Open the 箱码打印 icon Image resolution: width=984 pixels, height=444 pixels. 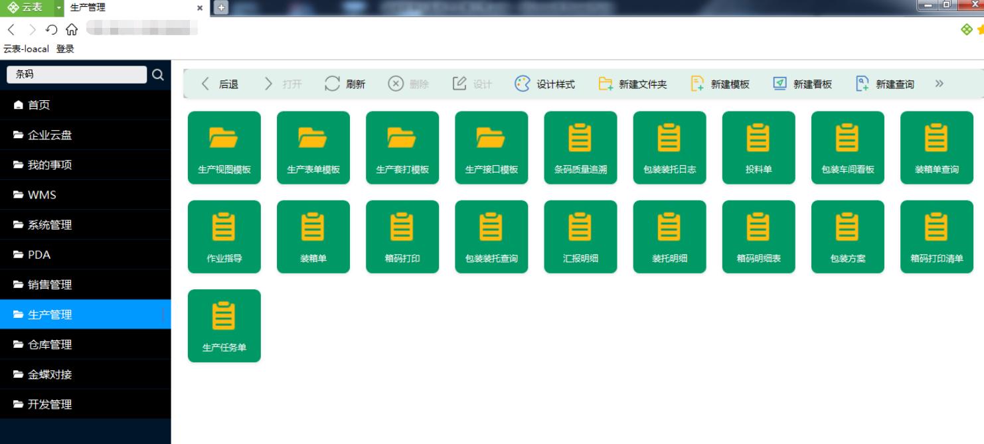402,236
